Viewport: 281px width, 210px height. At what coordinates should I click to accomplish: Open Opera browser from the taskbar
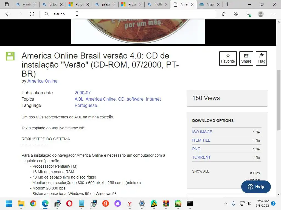[69, 203]
